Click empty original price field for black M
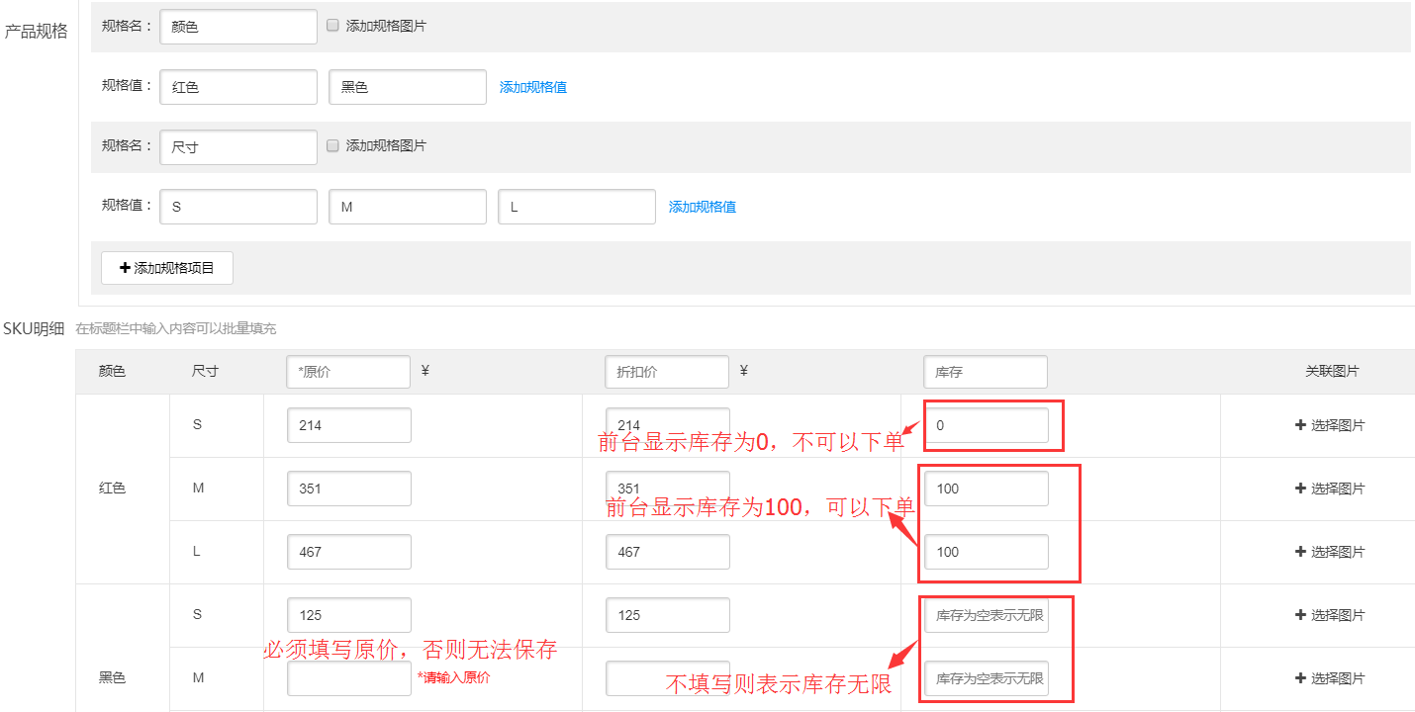 pos(348,678)
